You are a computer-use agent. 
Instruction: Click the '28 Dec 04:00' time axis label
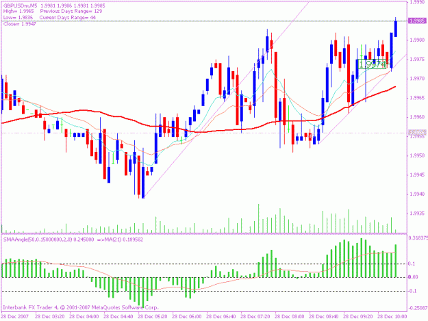point(84,317)
